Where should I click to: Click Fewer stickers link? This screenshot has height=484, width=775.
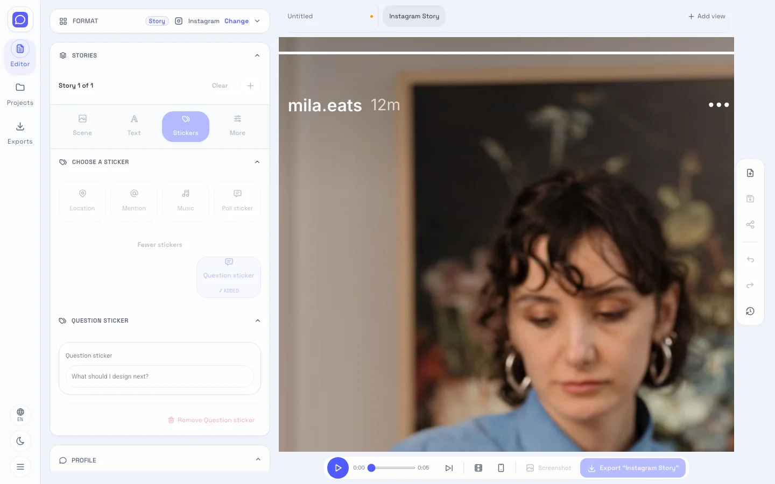[x=160, y=245]
